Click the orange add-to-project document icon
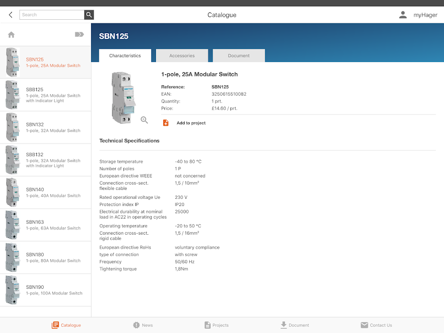Screen dimensions: 444x333 point(166,123)
